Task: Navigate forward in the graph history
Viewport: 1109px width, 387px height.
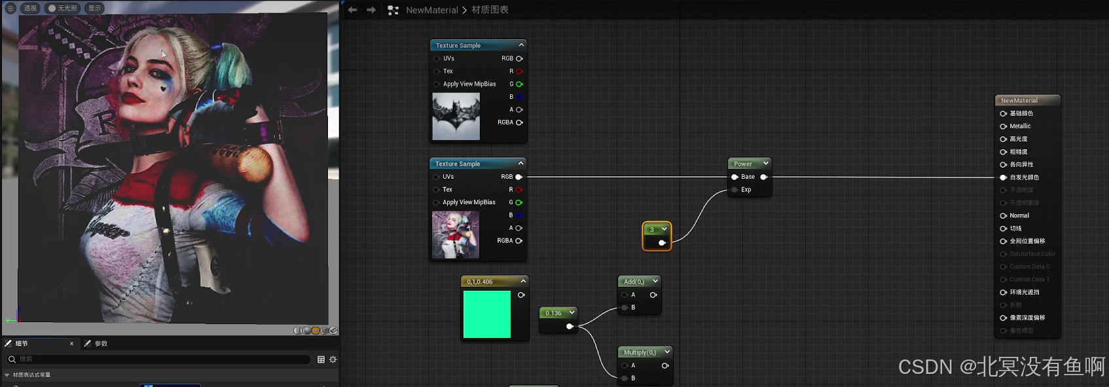Action: coord(371,10)
